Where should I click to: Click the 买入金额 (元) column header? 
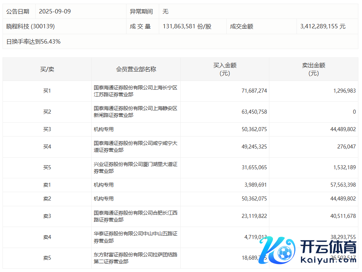(225, 69)
